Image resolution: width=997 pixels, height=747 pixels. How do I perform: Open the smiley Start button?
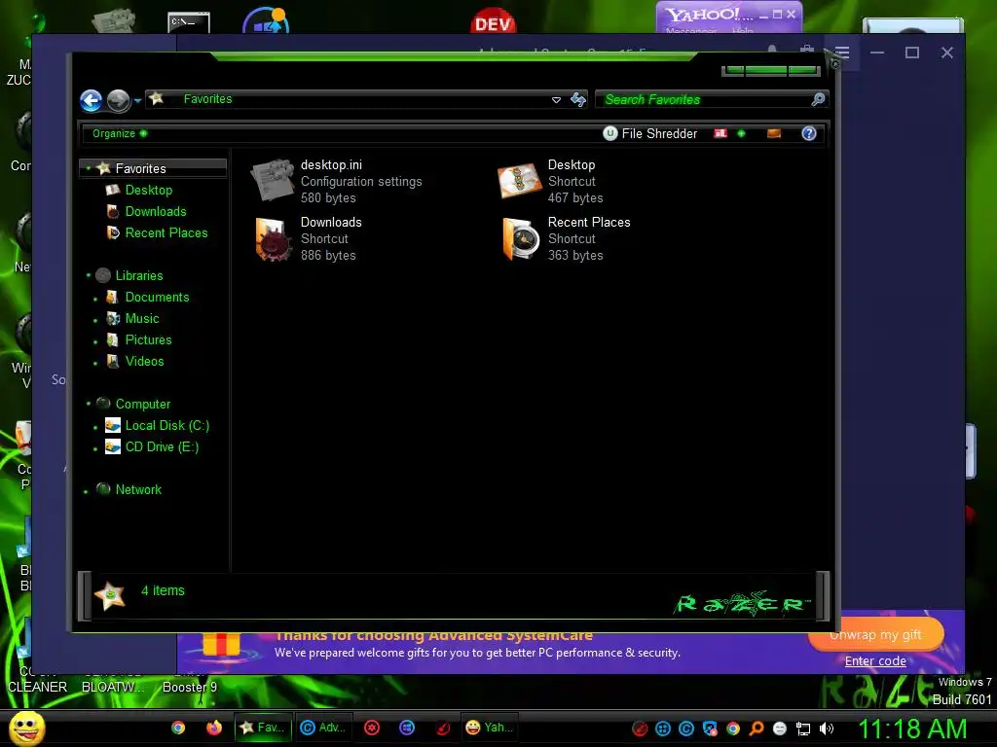(26, 728)
